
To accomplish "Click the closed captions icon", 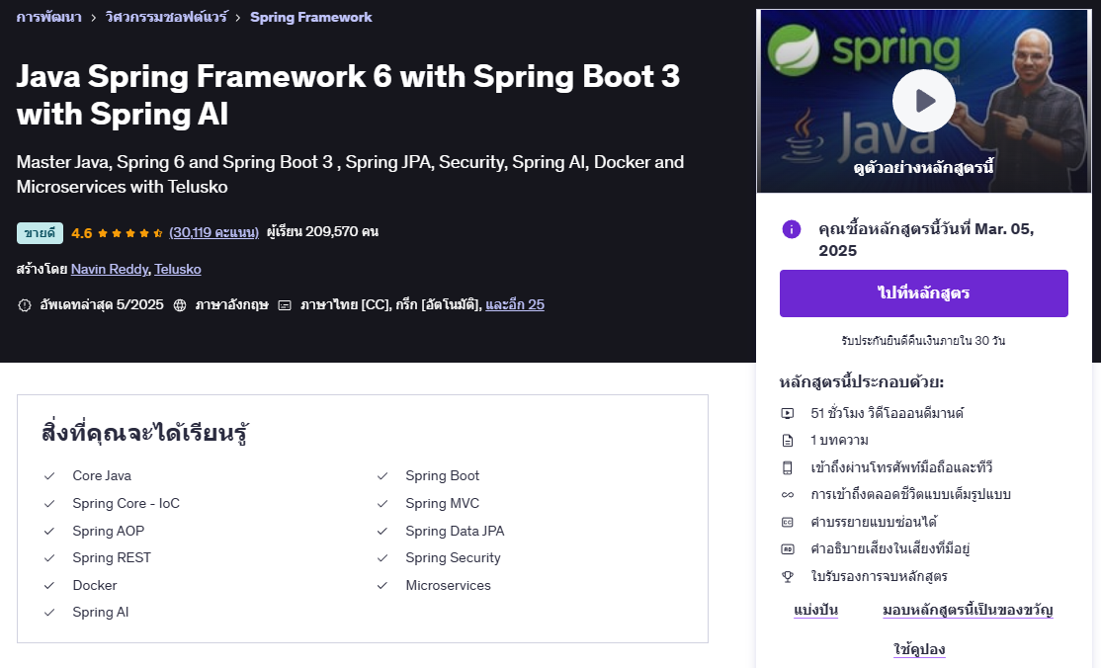I will coord(786,522).
